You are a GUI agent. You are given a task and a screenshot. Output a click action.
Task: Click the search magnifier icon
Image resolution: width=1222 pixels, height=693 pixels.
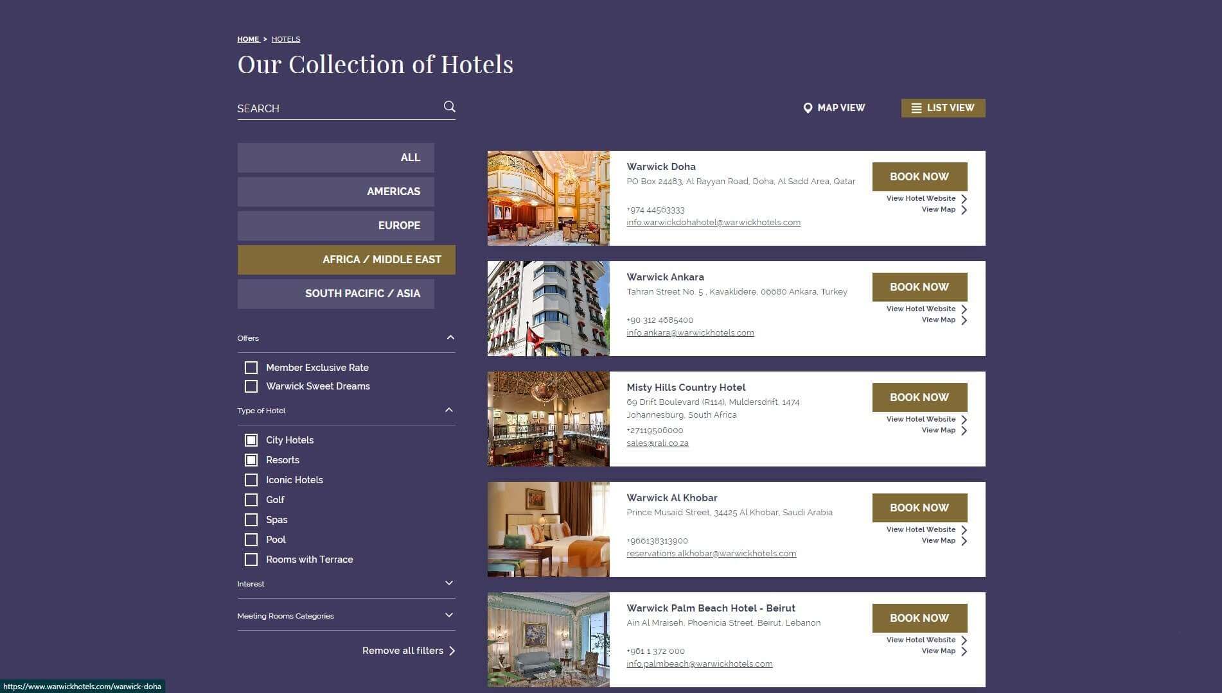pos(450,107)
